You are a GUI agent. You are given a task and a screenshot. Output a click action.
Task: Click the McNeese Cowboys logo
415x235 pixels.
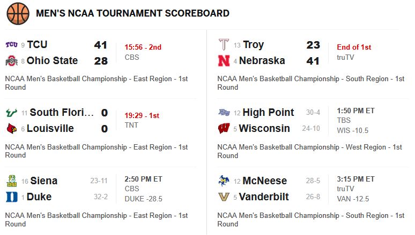(224, 181)
